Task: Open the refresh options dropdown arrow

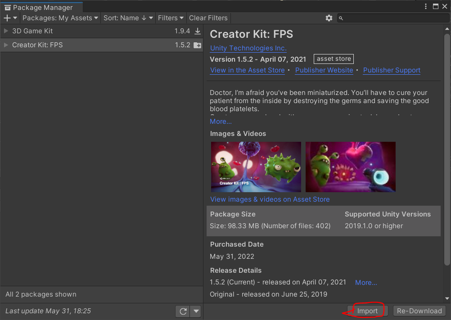Action: click(196, 311)
